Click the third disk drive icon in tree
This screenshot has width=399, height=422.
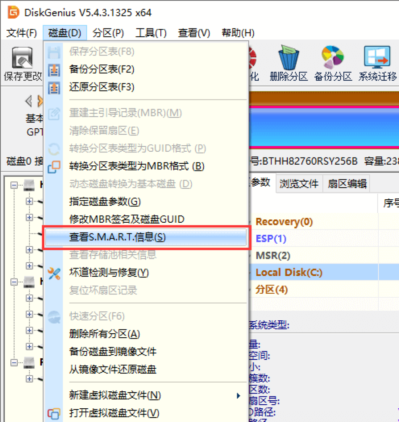[29, 363]
